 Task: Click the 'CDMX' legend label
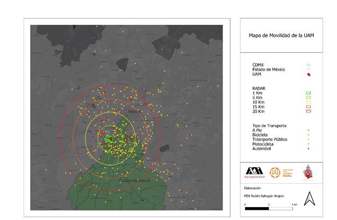coord(258,65)
